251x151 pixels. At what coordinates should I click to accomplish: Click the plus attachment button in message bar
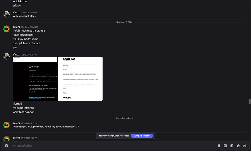click(x=7, y=146)
